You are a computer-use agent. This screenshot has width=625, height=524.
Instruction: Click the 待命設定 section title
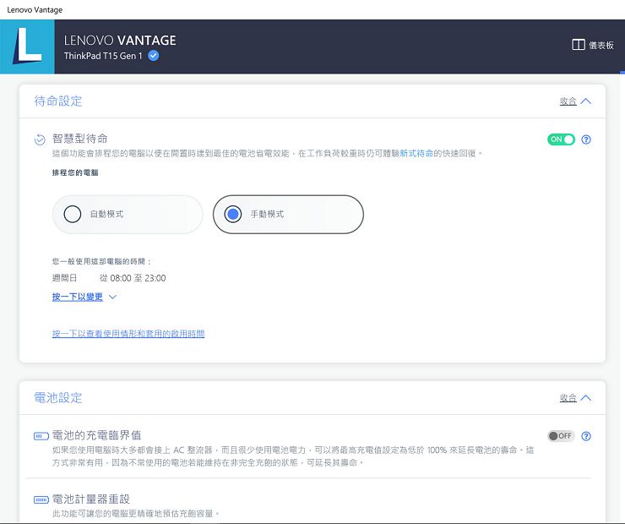(58, 101)
